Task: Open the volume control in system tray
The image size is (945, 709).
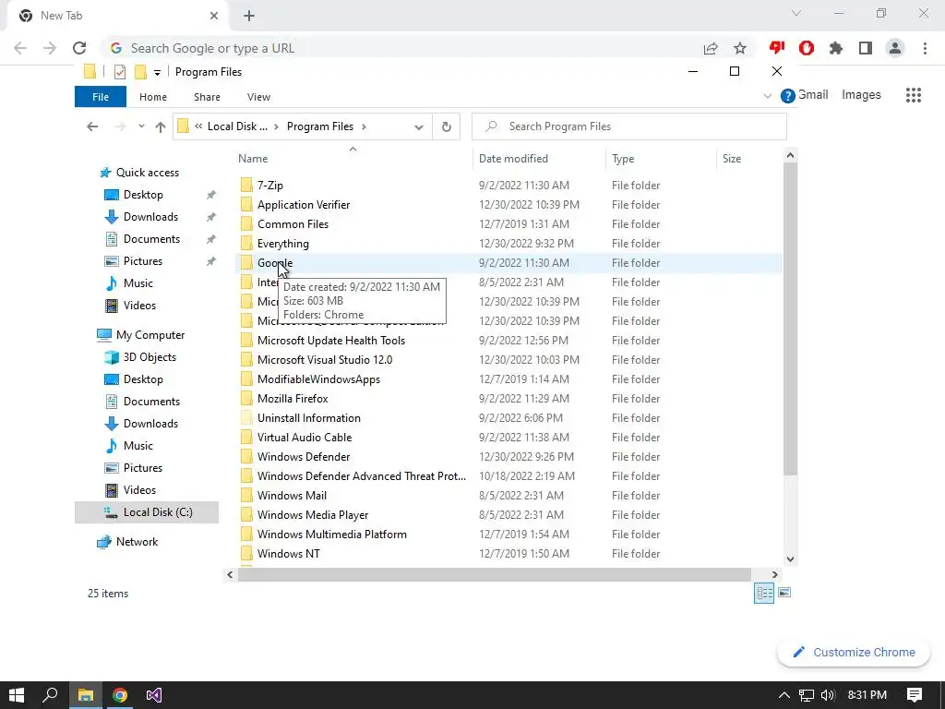Action: [x=828, y=695]
